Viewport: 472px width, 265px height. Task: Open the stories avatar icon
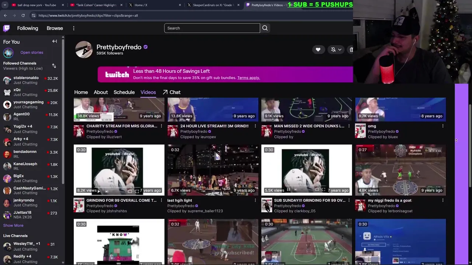(8, 53)
